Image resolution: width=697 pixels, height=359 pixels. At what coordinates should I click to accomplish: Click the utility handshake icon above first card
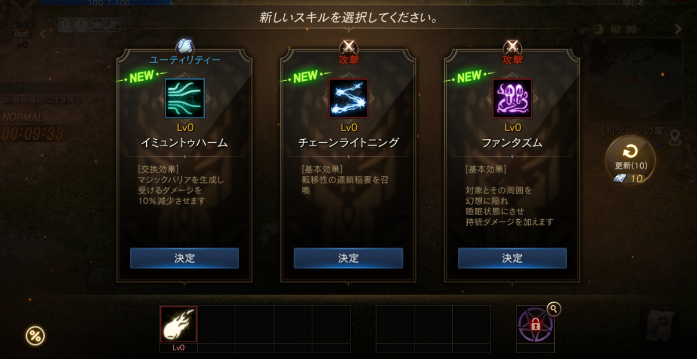(185, 45)
